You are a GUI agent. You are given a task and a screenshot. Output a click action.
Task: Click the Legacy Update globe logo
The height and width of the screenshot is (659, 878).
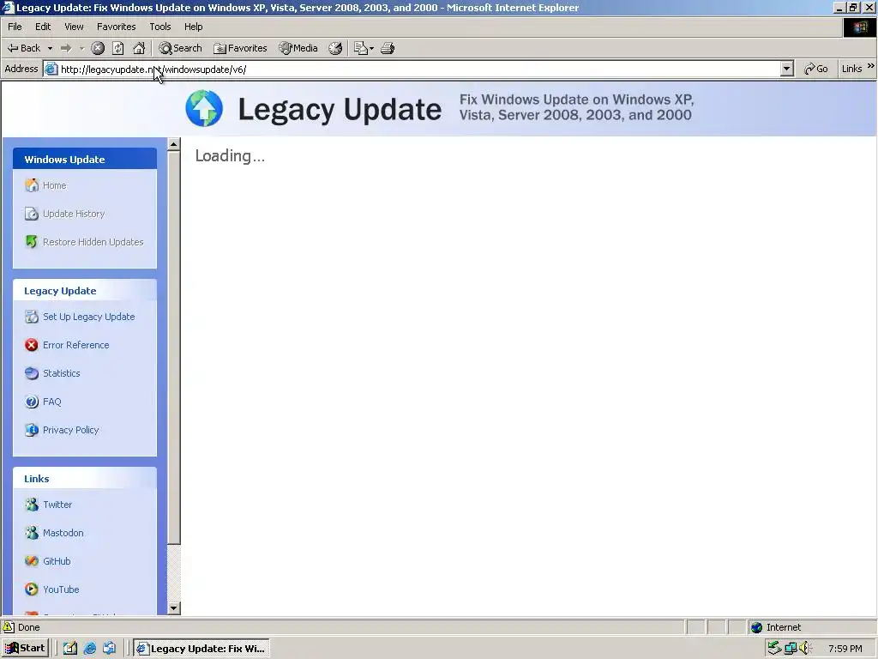[x=204, y=108]
